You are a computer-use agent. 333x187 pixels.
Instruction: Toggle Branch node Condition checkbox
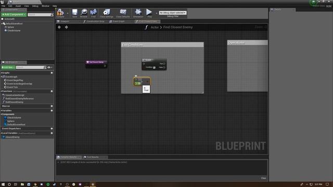tap(154, 68)
